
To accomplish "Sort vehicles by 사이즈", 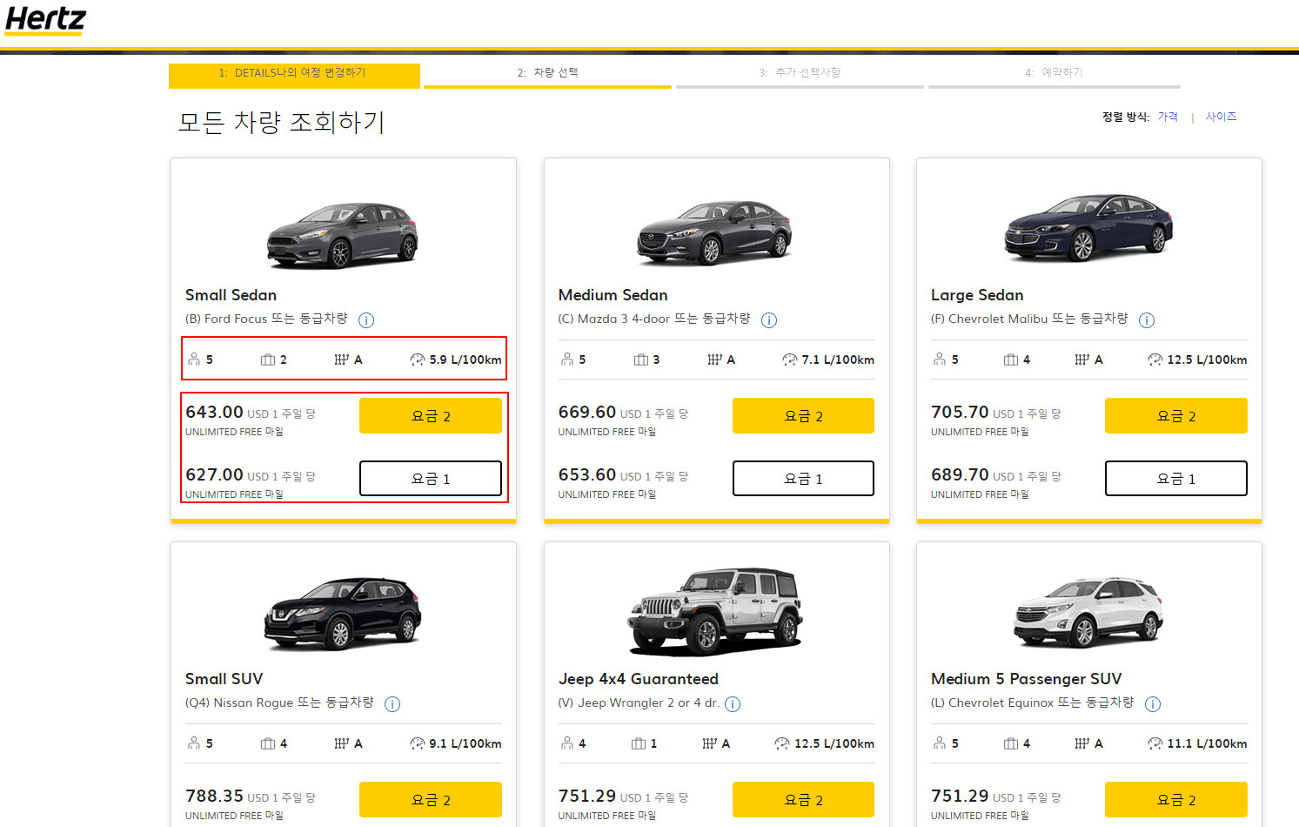I will 1221,117.
